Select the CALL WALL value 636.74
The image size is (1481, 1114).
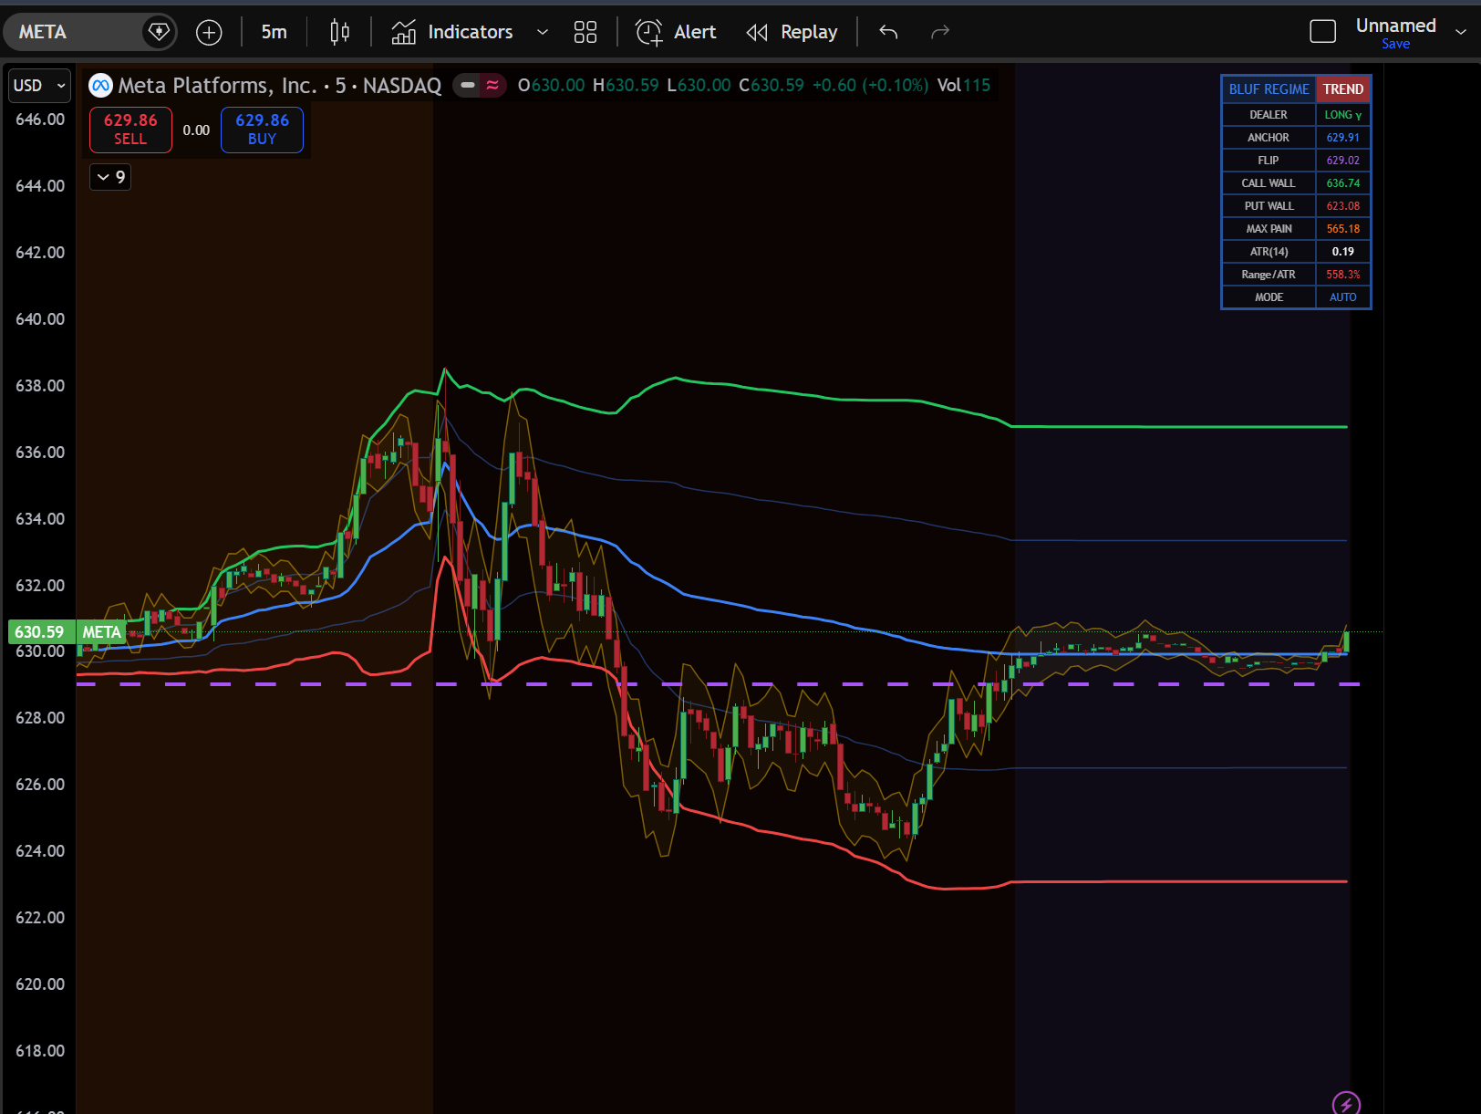pyautogui.click(x=1343, y=183)
